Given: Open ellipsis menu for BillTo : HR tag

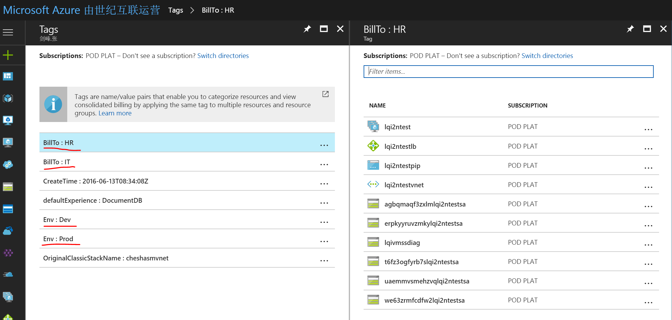Looking at the screenshot, I should pos(324,145).
